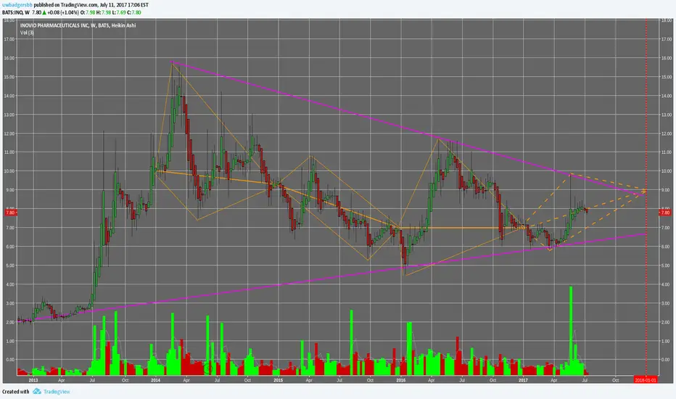Click the +0.08 (+1.04%) change value

tap(63, 12)
